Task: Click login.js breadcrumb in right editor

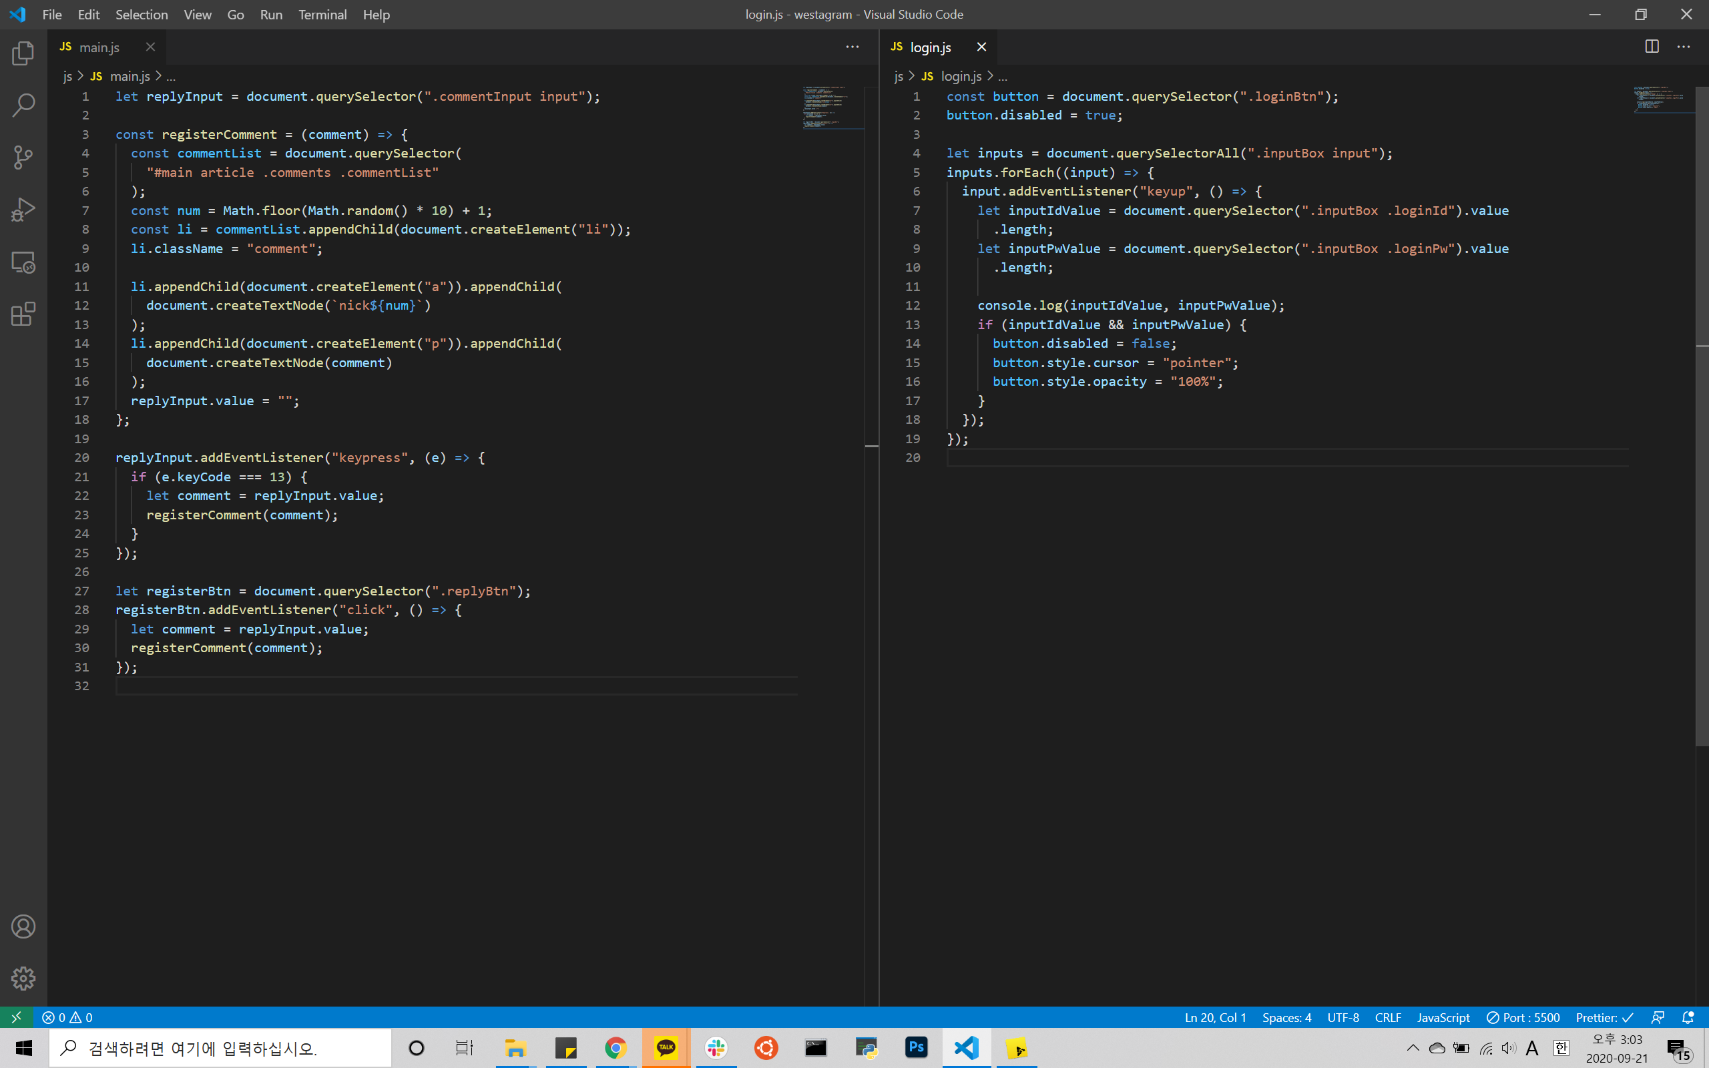Action: (952, 76)
